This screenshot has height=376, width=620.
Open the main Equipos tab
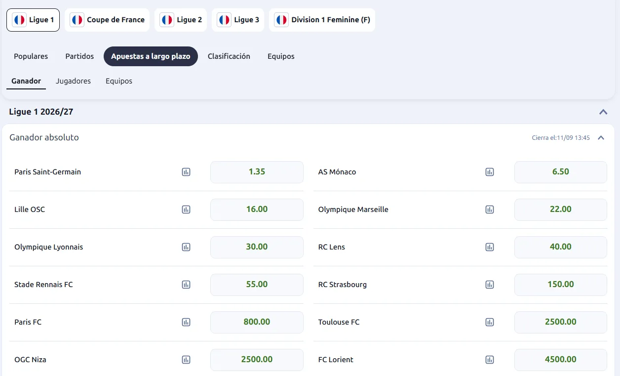point(281,56)
